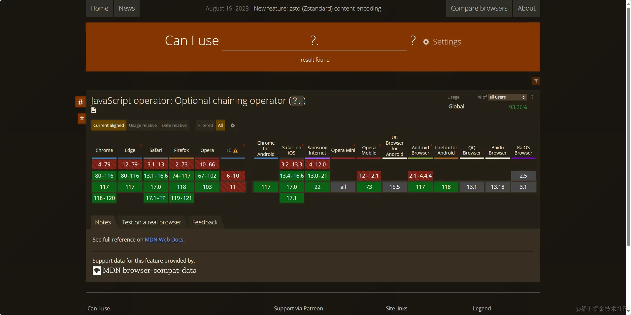Image resolution: width=631 pixels, height=315 pixels.
Task: Select Chrome 4-79 unsupported cell
Action: 104,164
